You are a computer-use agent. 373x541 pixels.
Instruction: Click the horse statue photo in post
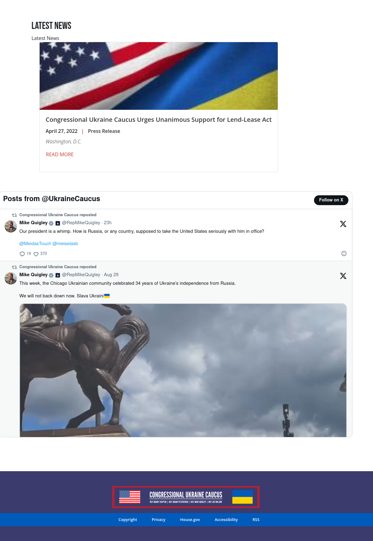click(x=183, y=370)
